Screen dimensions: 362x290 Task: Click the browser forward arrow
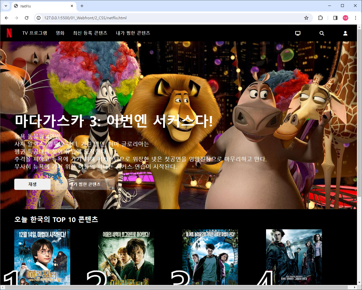pyautogui.click(x=17, y=18)
